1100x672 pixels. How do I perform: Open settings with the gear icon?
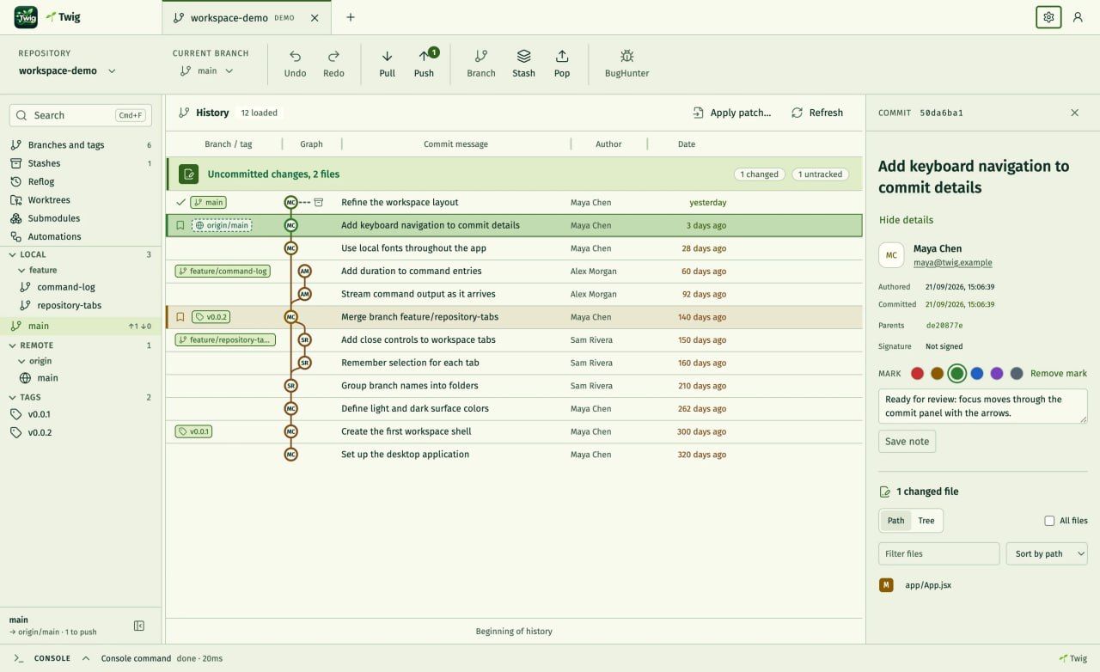click(1048, 17)
